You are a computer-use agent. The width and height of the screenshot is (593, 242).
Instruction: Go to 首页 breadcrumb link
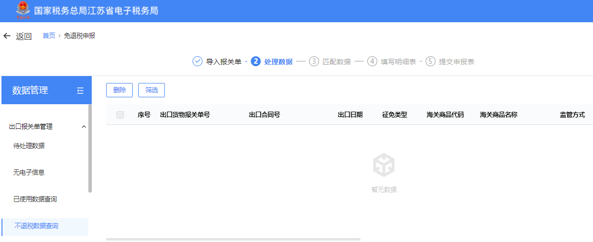coord(49,36)
